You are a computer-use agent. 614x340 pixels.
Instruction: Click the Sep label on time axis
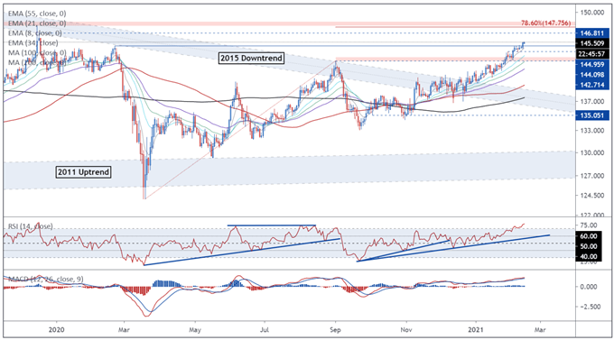click(x=335, y=330)
